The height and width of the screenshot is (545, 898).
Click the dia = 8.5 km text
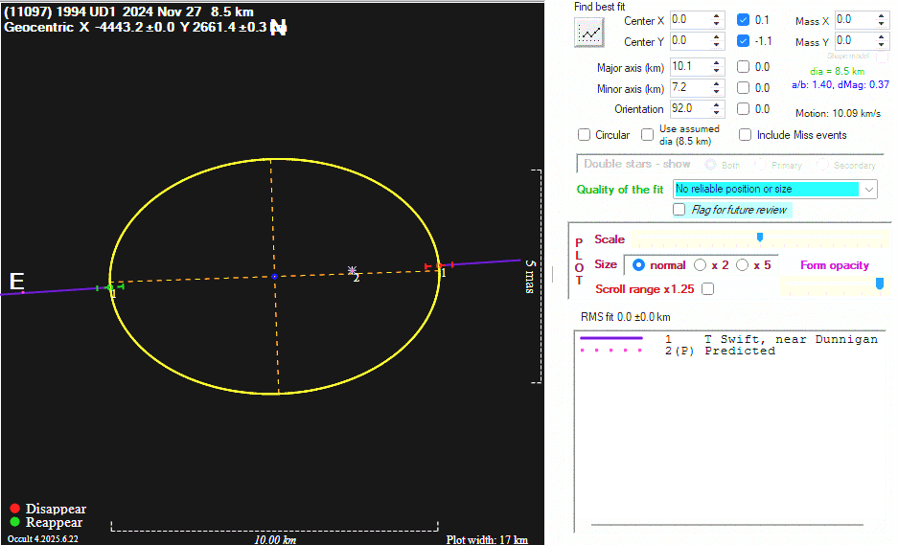[837, 72]
